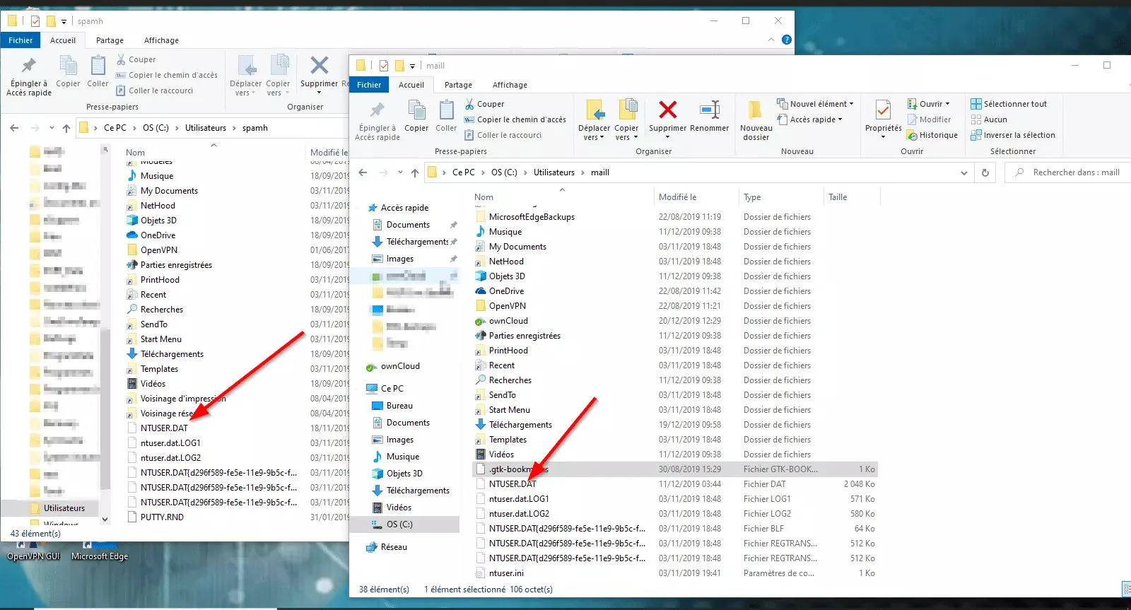Click Nouveau dossier icon in maill window
The image size is (1131, 610).
[756, 110]
